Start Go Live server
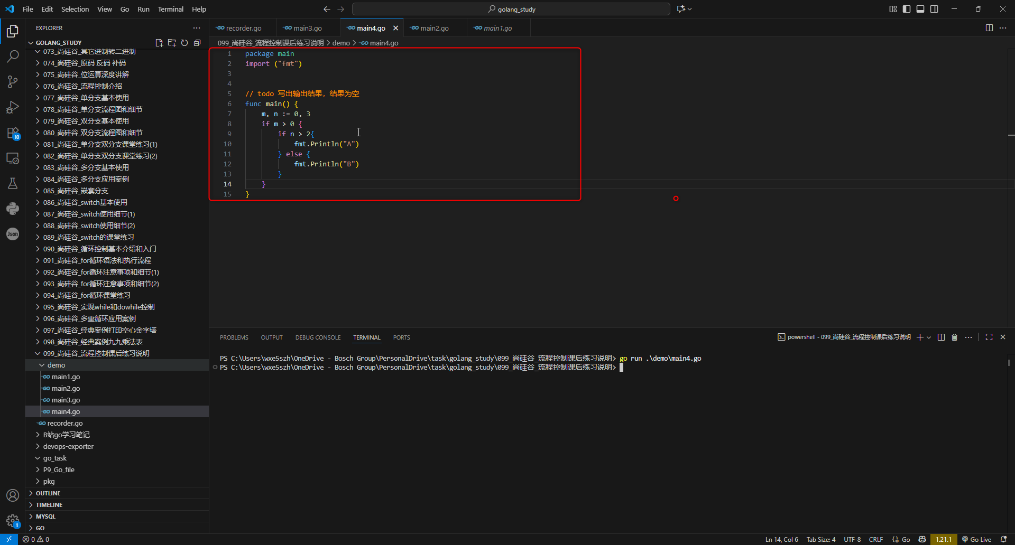Image resolution: width=1015 pixels, height=545 pixels. pyautogui.click(x=976, y=539)
